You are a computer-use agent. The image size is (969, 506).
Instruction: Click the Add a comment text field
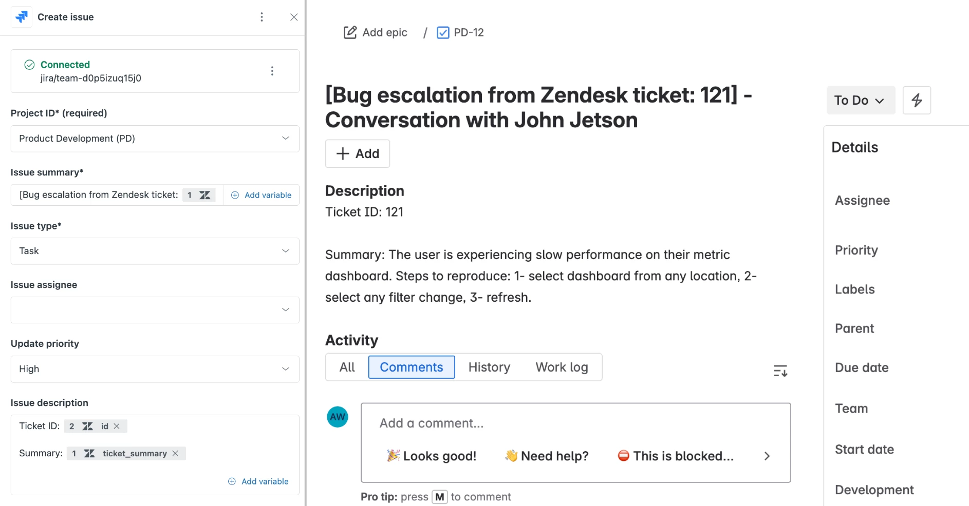coord(575,423)
